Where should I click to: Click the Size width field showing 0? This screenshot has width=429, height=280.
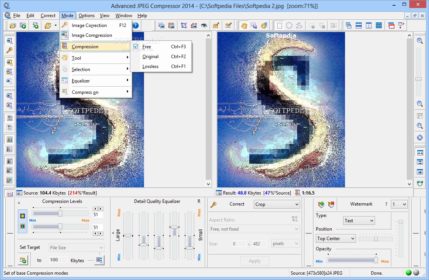[x=239, y=244]
